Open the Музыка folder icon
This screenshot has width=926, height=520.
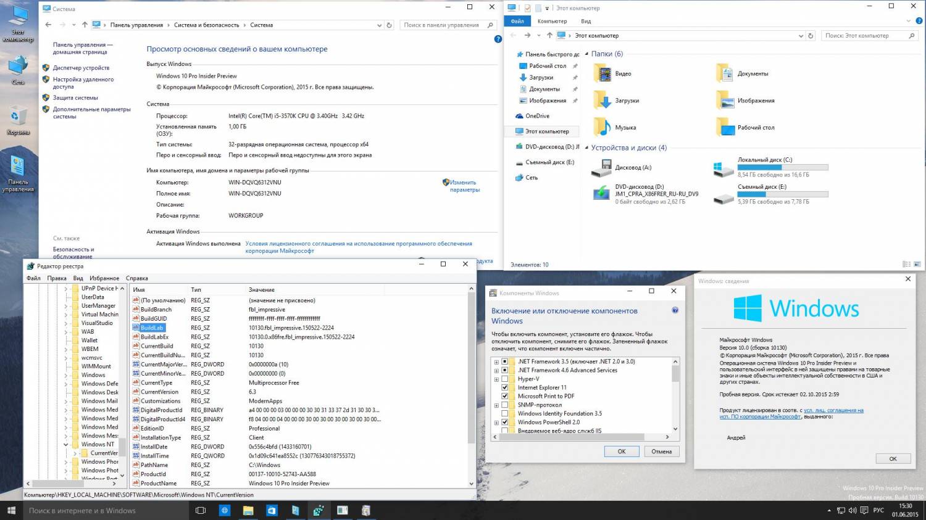point(603,127)
